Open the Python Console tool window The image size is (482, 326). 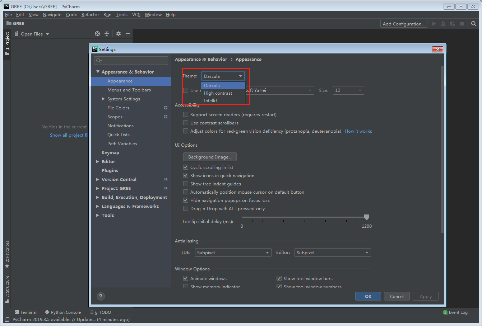(63, 312)
